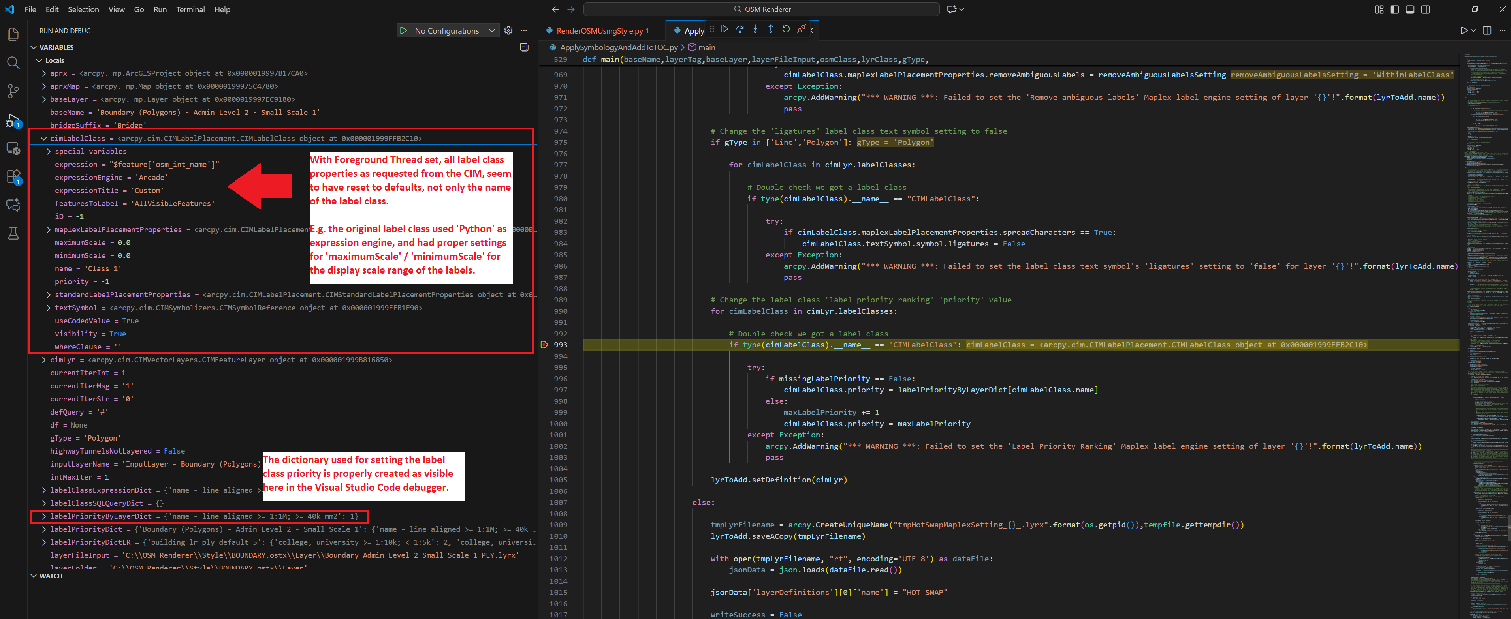1511x619 pixels.
Task: Click the Step Over debug icon
Action: tap(740, 29)
